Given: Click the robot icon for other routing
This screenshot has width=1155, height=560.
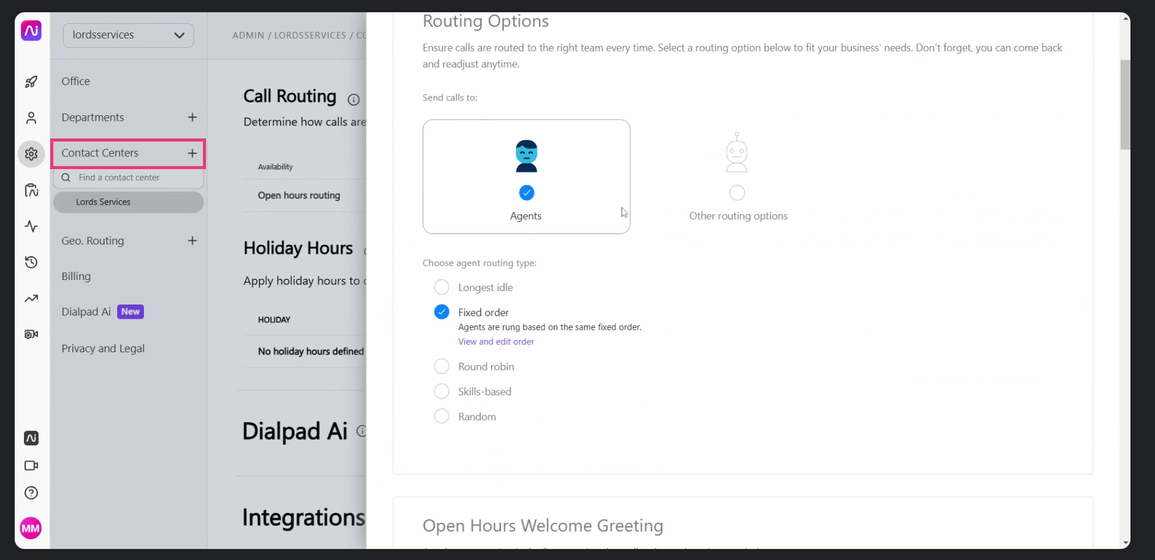Looking at the screenshot, I should pyautogui.click(x=737, y=153).
